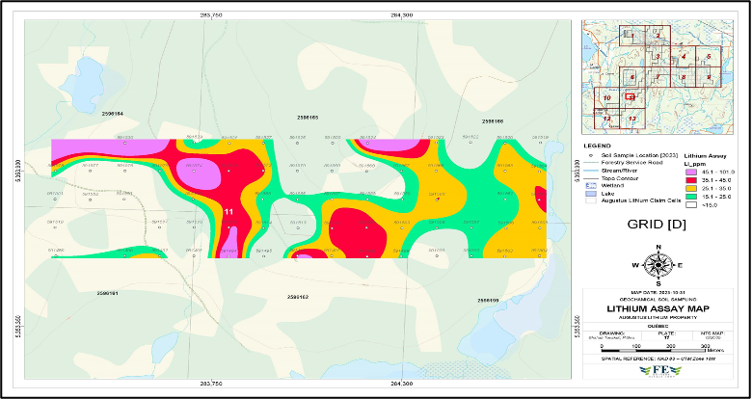Click grid cell 12 in the inset map
The image size is (752, 399).
click(x=606, y=119)
